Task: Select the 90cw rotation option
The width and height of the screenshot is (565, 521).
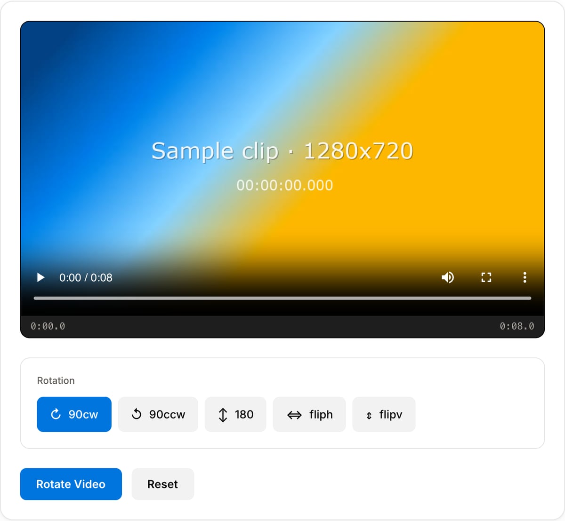Action: [x=74, y=414]
